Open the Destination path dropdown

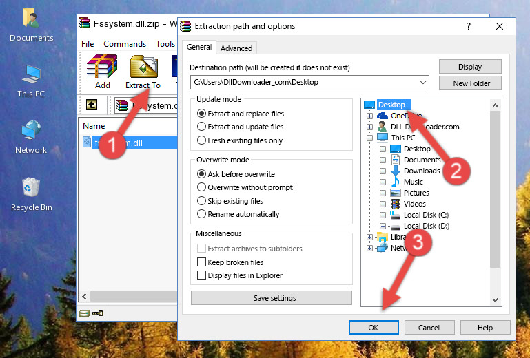[423, 82]
